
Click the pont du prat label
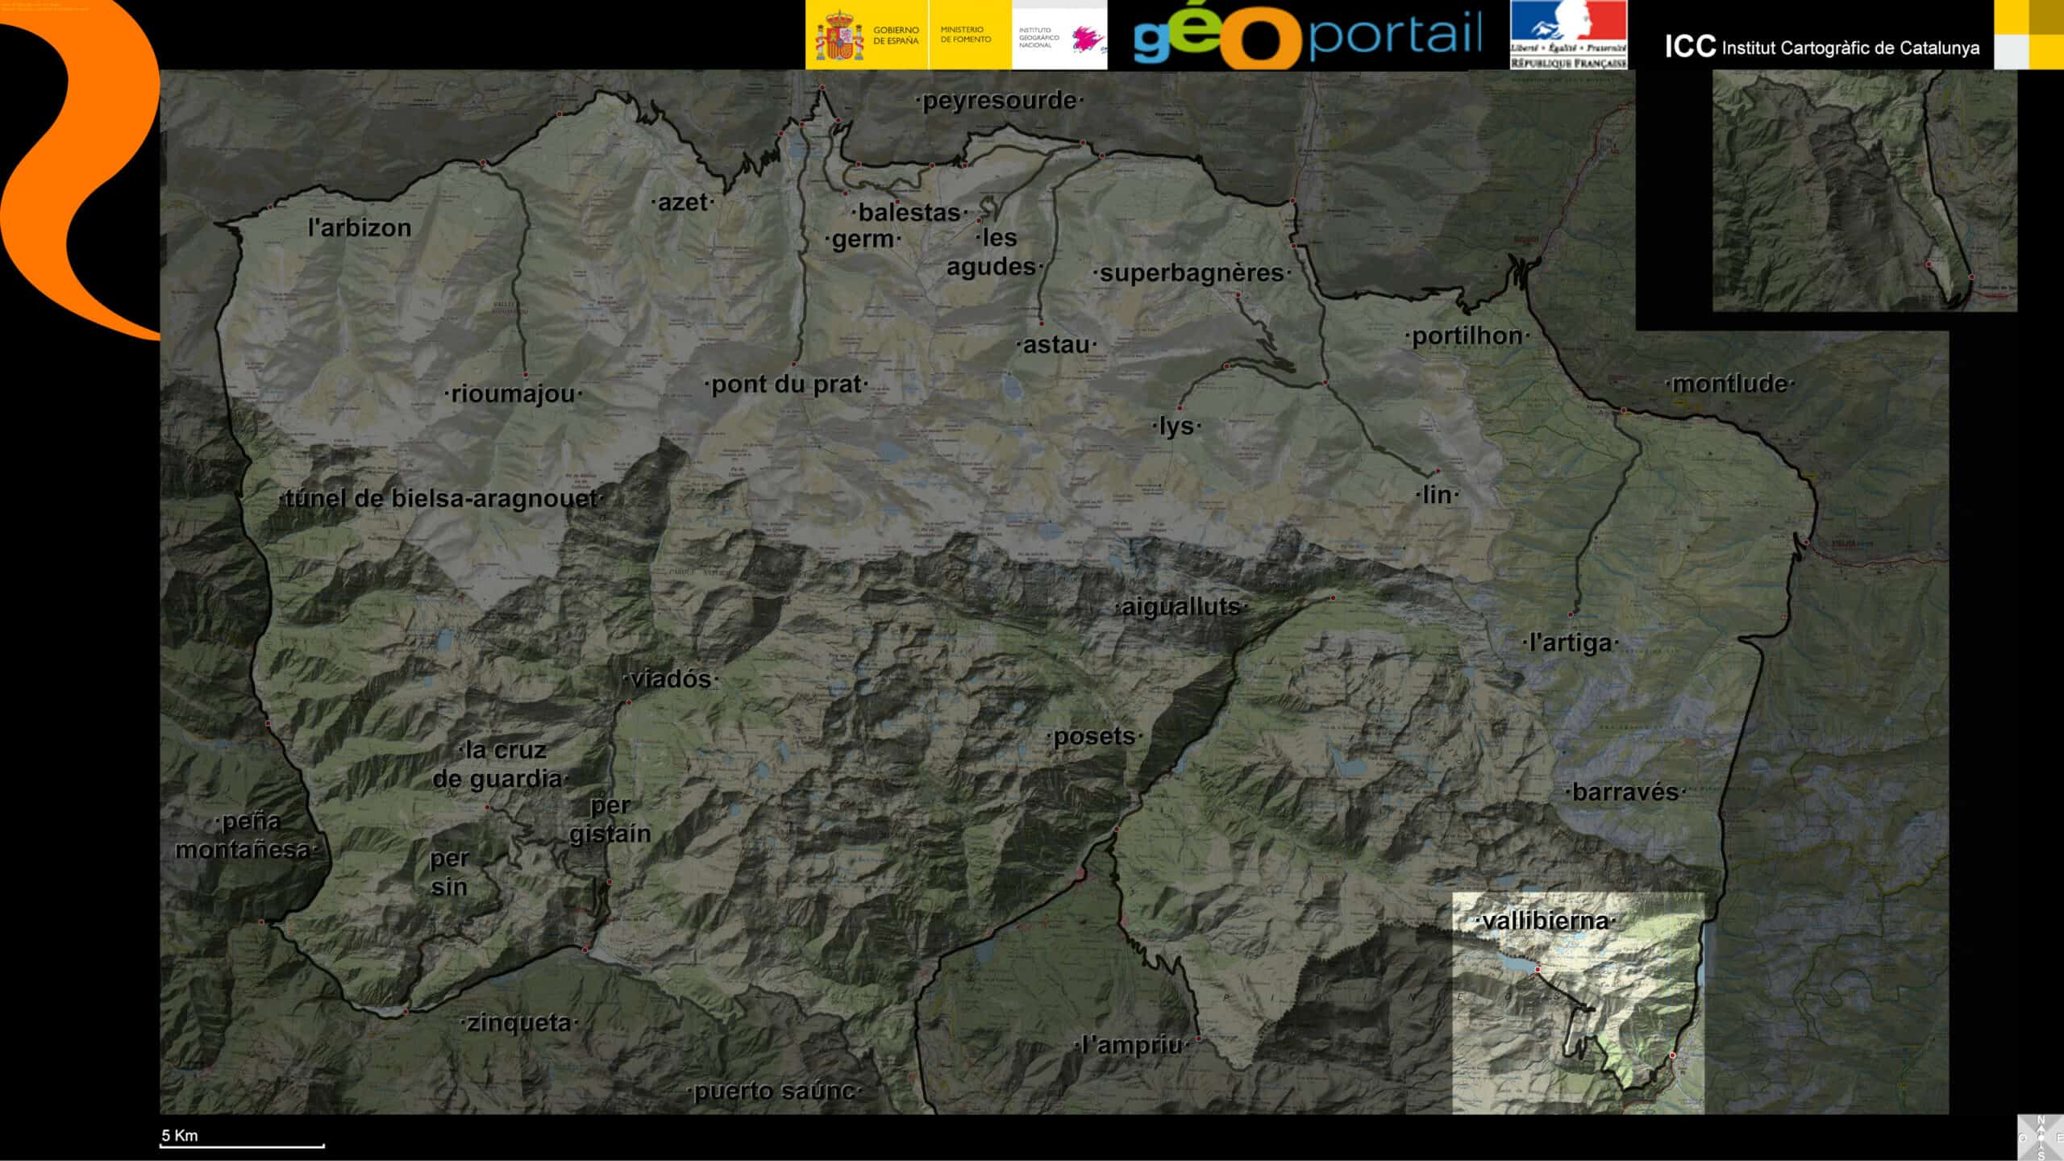click(787, 385)
